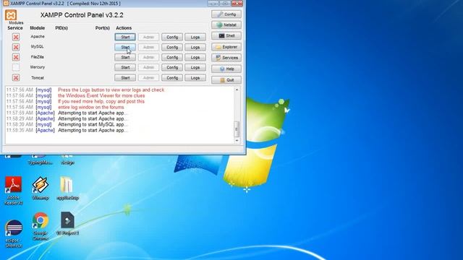
Task: Start the FileZilla module
Action: point(125,57)
